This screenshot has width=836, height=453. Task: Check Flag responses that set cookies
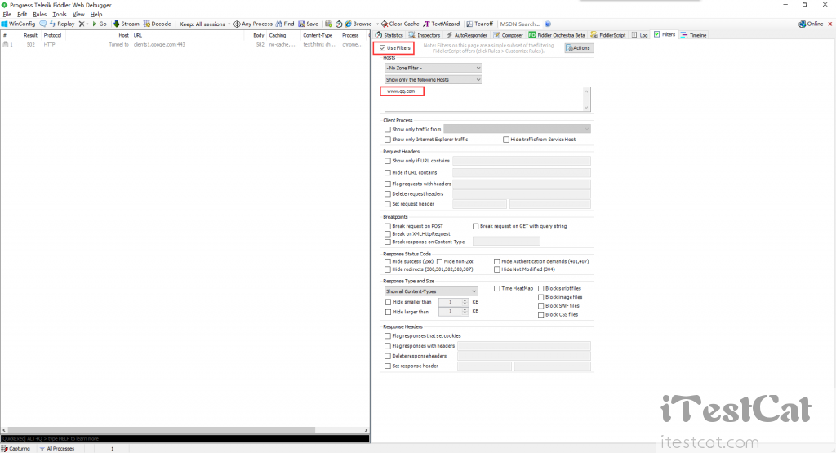388,336
